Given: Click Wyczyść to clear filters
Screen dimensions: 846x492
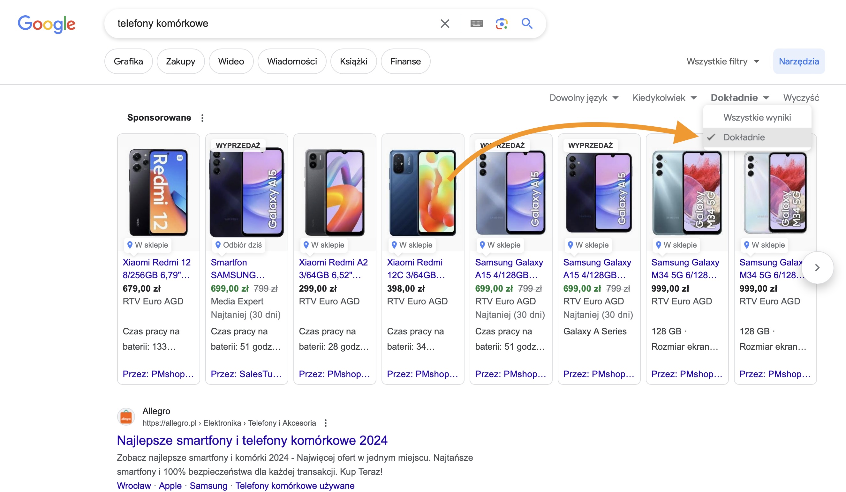Looking at the screenshot, I should pos(801,98).
